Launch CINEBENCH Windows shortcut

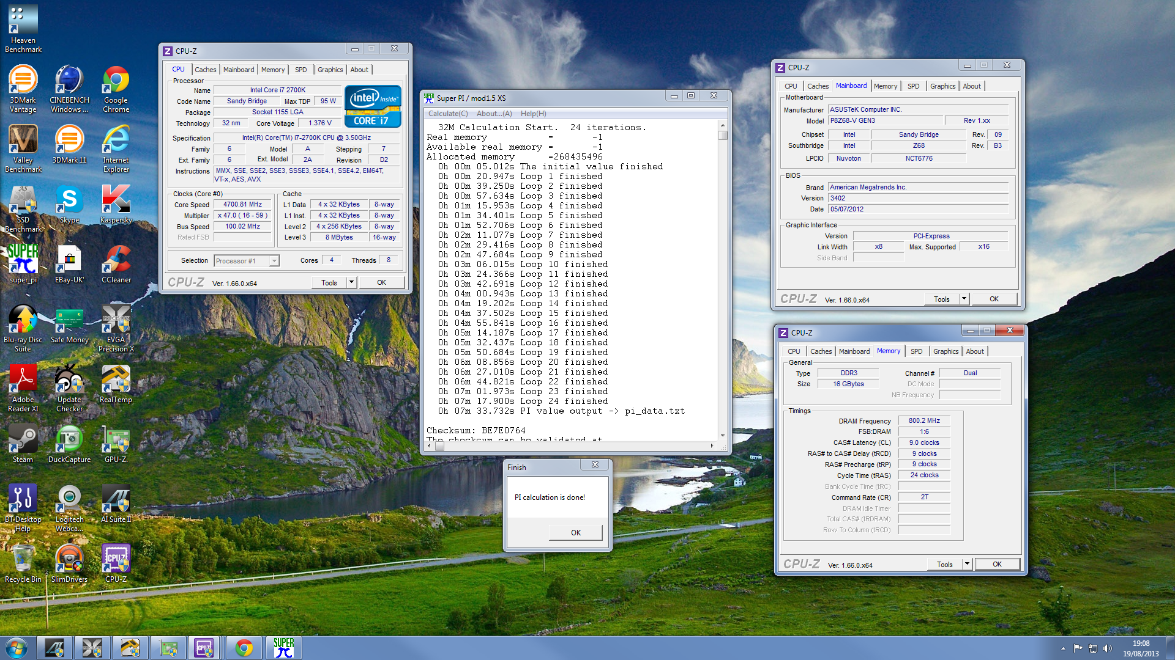69,89
